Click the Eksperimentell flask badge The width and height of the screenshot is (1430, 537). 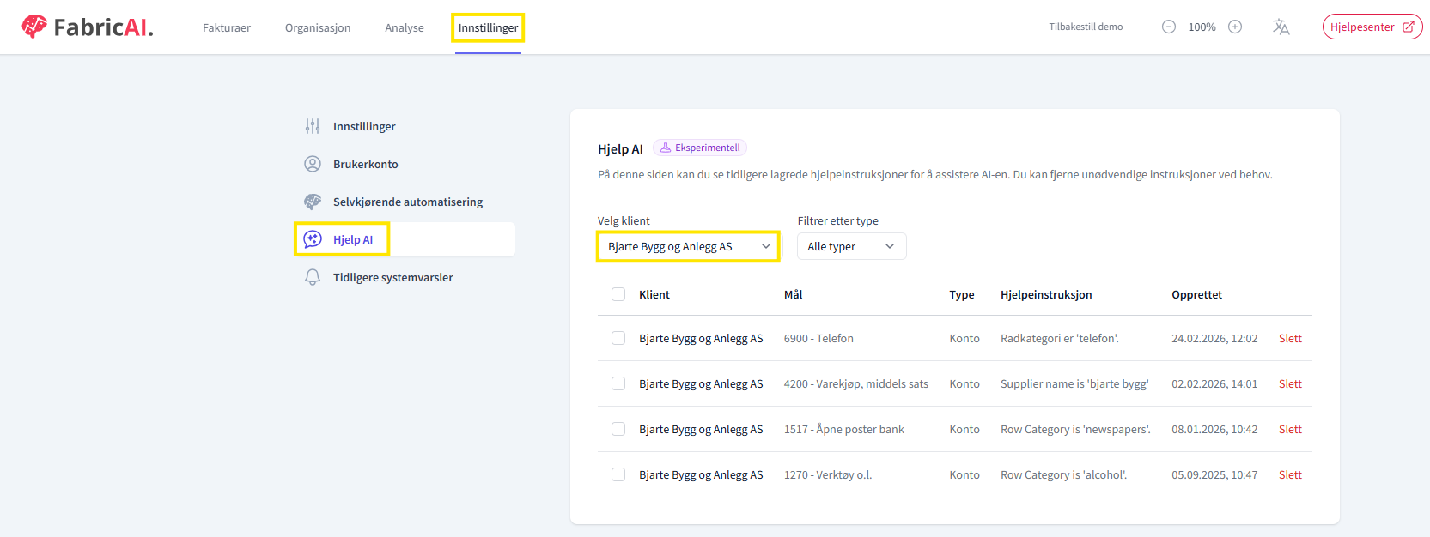[x=700, y=148]
